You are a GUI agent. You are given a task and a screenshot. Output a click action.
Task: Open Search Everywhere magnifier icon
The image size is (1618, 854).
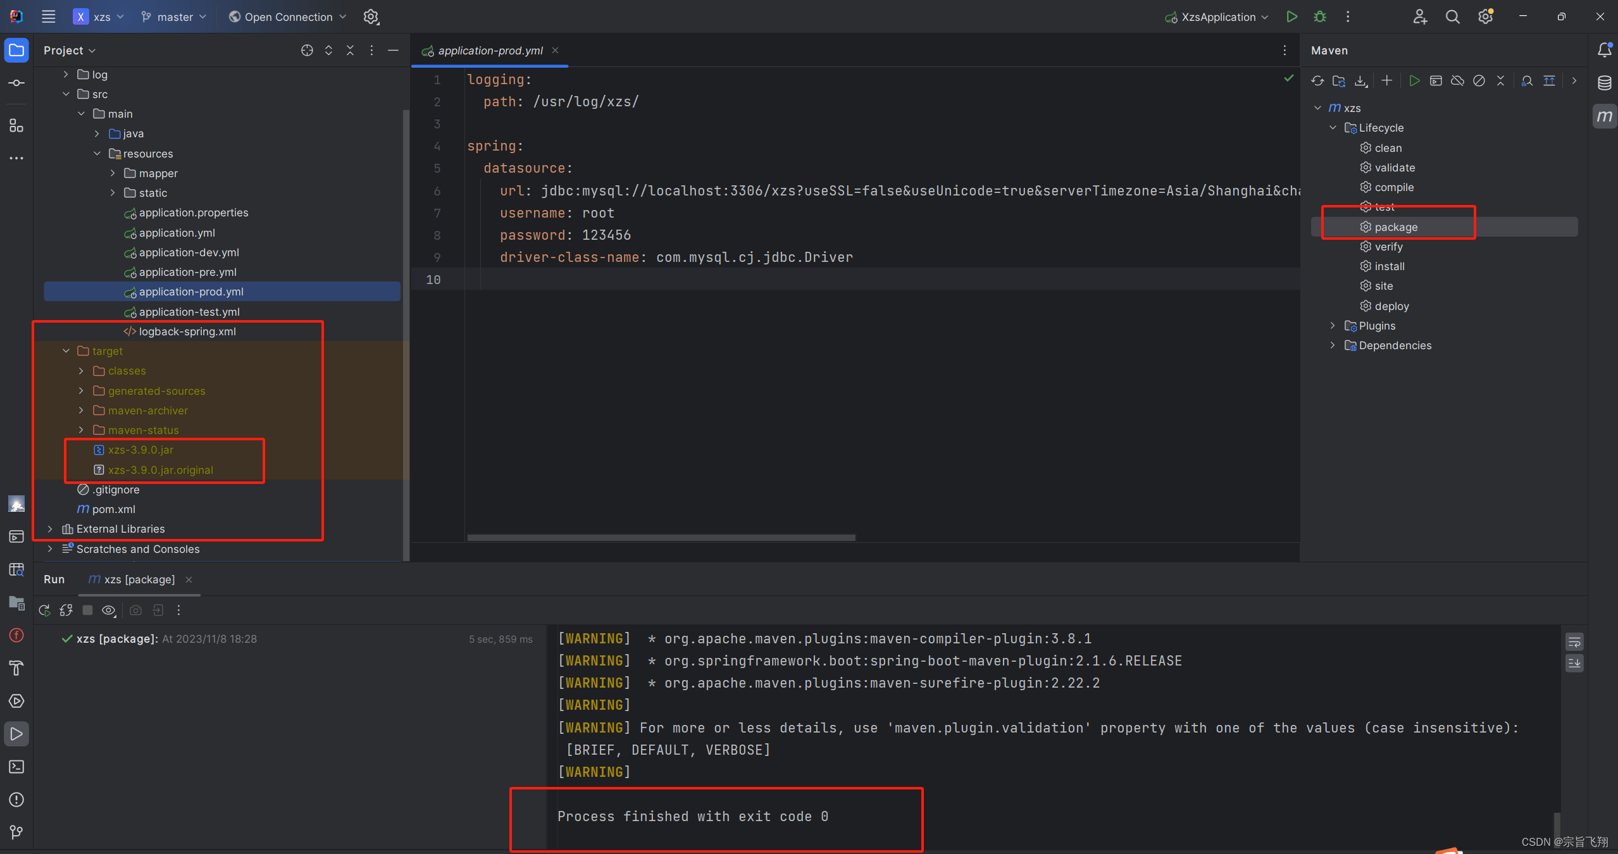click(x=1452, y=17)
